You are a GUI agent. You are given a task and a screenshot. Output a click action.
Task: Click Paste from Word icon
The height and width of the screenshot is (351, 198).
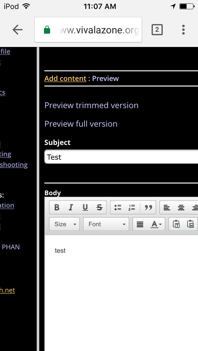[x=191, y=224]
